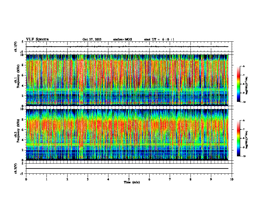Pick the ch.2 PSD color bar
The height and width of the screenshot is (201, 261).
pyautogui.click(x=239, y=138)
